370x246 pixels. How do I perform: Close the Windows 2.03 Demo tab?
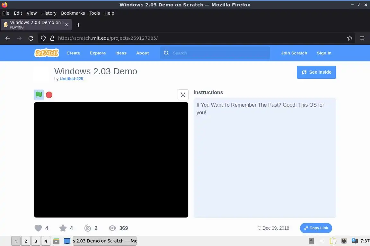(66, 25)
